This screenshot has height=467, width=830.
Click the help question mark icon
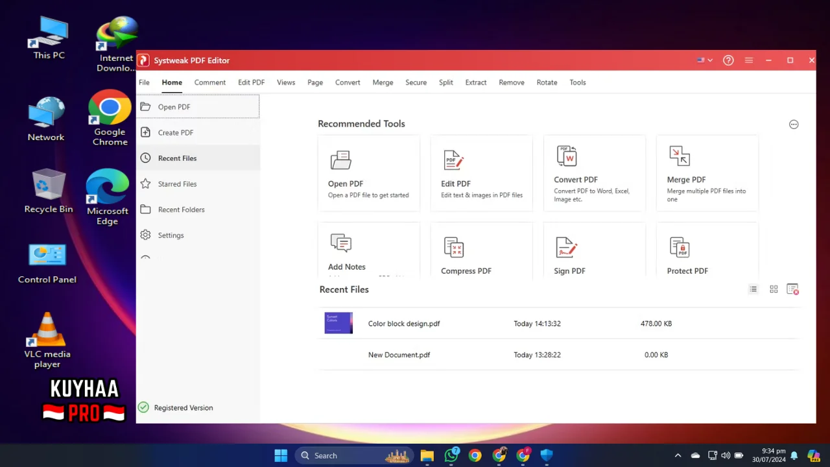coord(728,60)
